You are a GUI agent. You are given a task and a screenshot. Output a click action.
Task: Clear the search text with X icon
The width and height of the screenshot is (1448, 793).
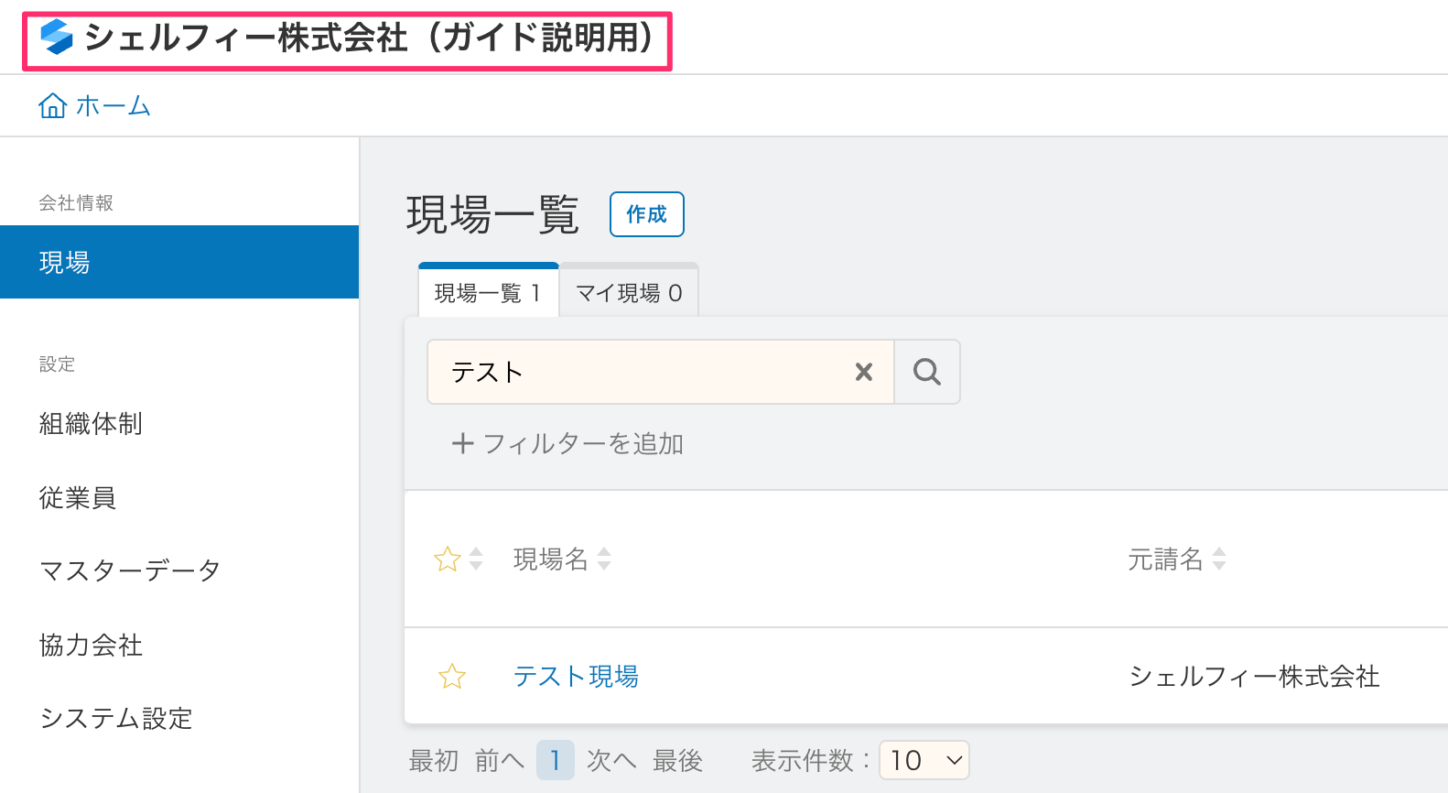863,372
